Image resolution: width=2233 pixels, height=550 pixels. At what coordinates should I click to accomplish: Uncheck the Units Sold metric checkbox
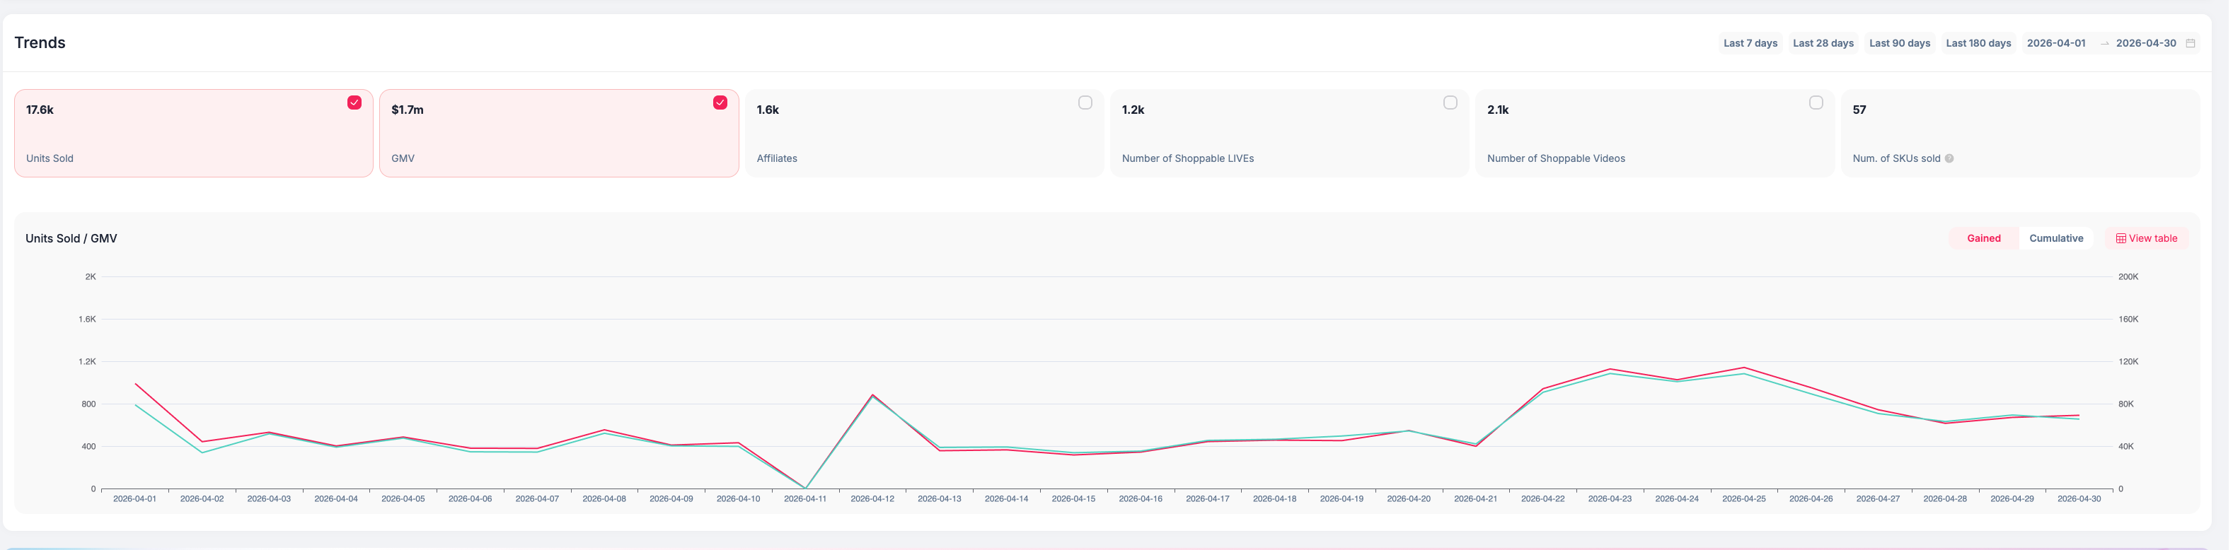pos(355,103)
